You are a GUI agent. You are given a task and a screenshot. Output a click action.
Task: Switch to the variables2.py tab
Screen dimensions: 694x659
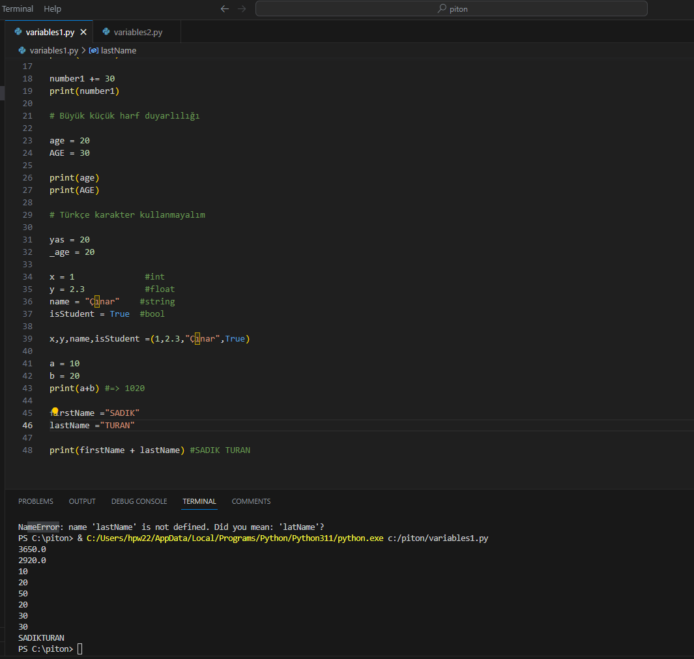click(x=137, y=32)
